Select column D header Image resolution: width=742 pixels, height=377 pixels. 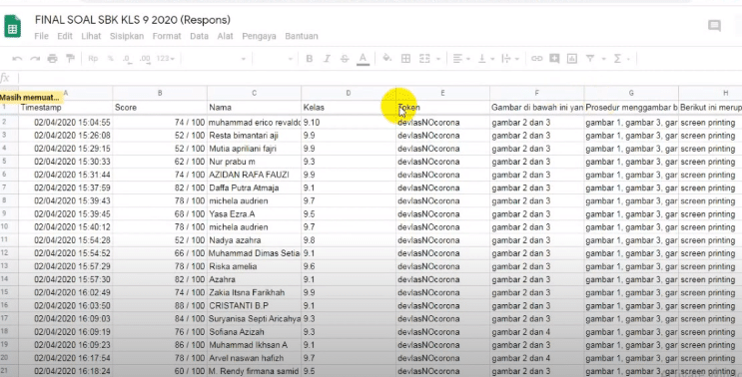tap(349, 93)
